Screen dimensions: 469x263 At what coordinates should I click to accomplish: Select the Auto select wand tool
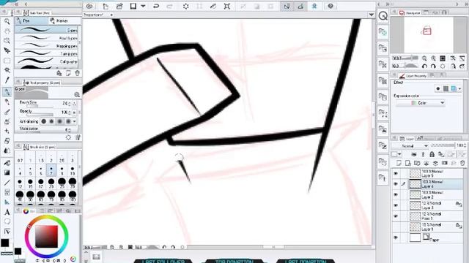pos(7,70)
